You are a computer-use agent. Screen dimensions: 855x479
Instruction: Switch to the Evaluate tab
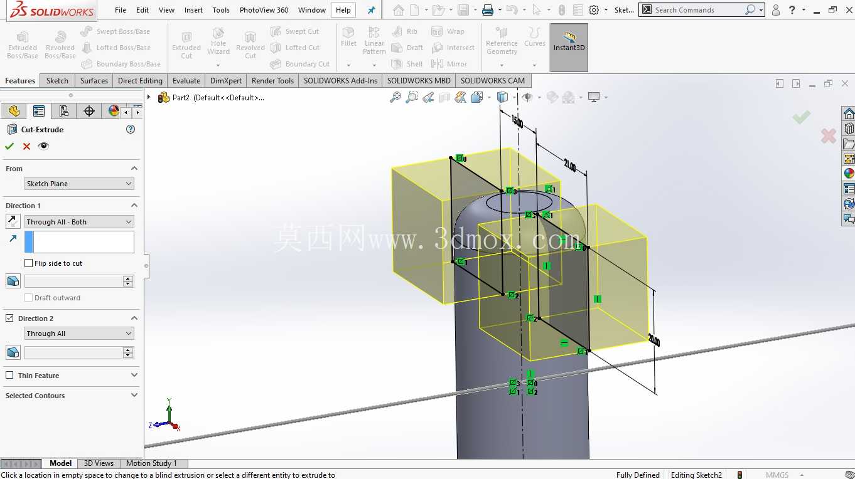186,81
